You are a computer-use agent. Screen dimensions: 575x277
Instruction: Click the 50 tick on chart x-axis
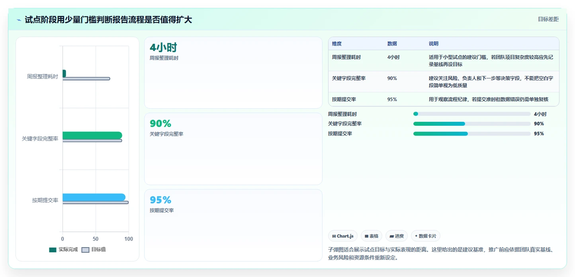tap(96, 239)
